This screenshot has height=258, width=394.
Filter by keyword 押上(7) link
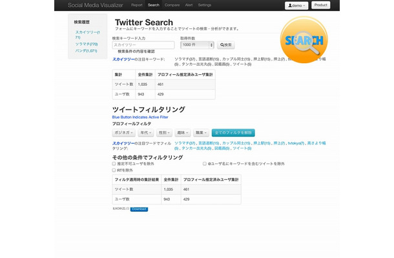[279, 143]
